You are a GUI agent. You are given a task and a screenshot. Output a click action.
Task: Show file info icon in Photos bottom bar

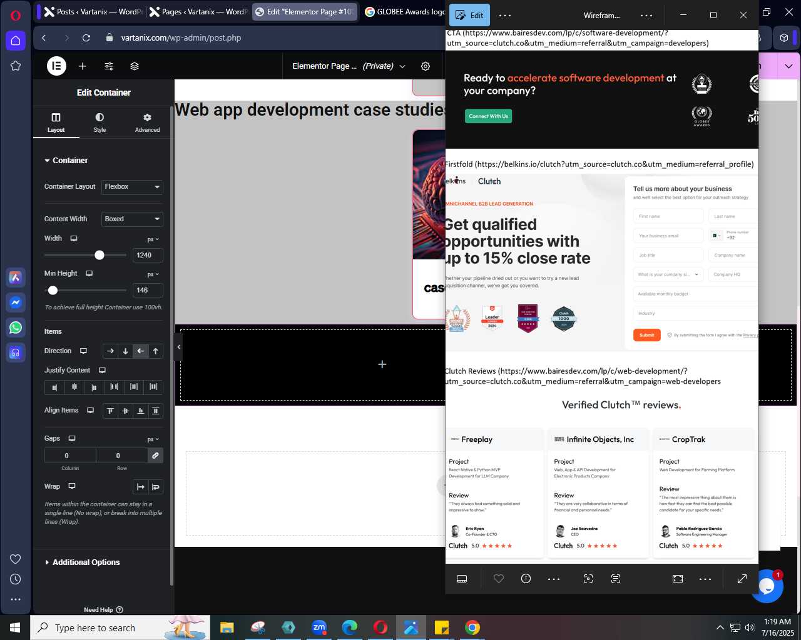coord(526,579)
